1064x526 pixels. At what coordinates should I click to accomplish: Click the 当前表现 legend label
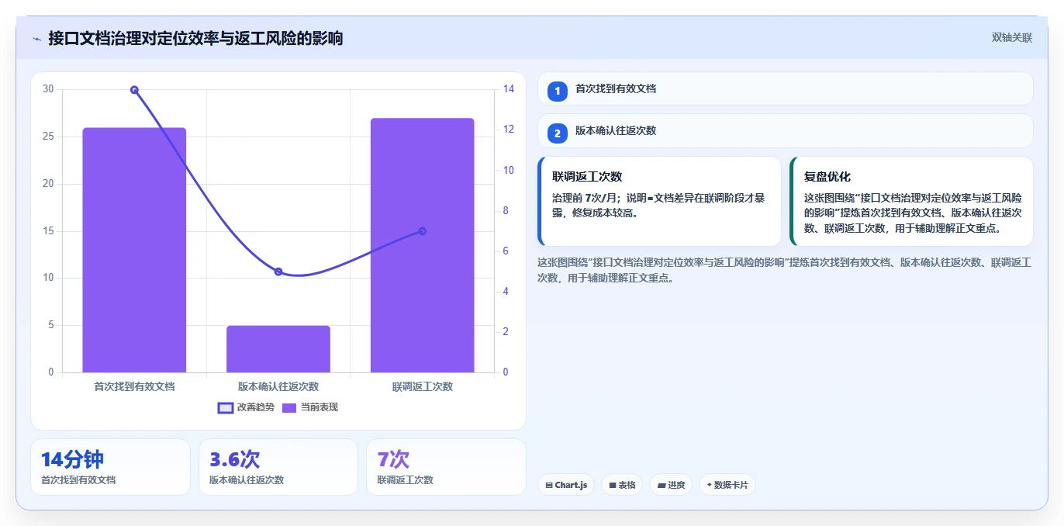click(320, 407)
